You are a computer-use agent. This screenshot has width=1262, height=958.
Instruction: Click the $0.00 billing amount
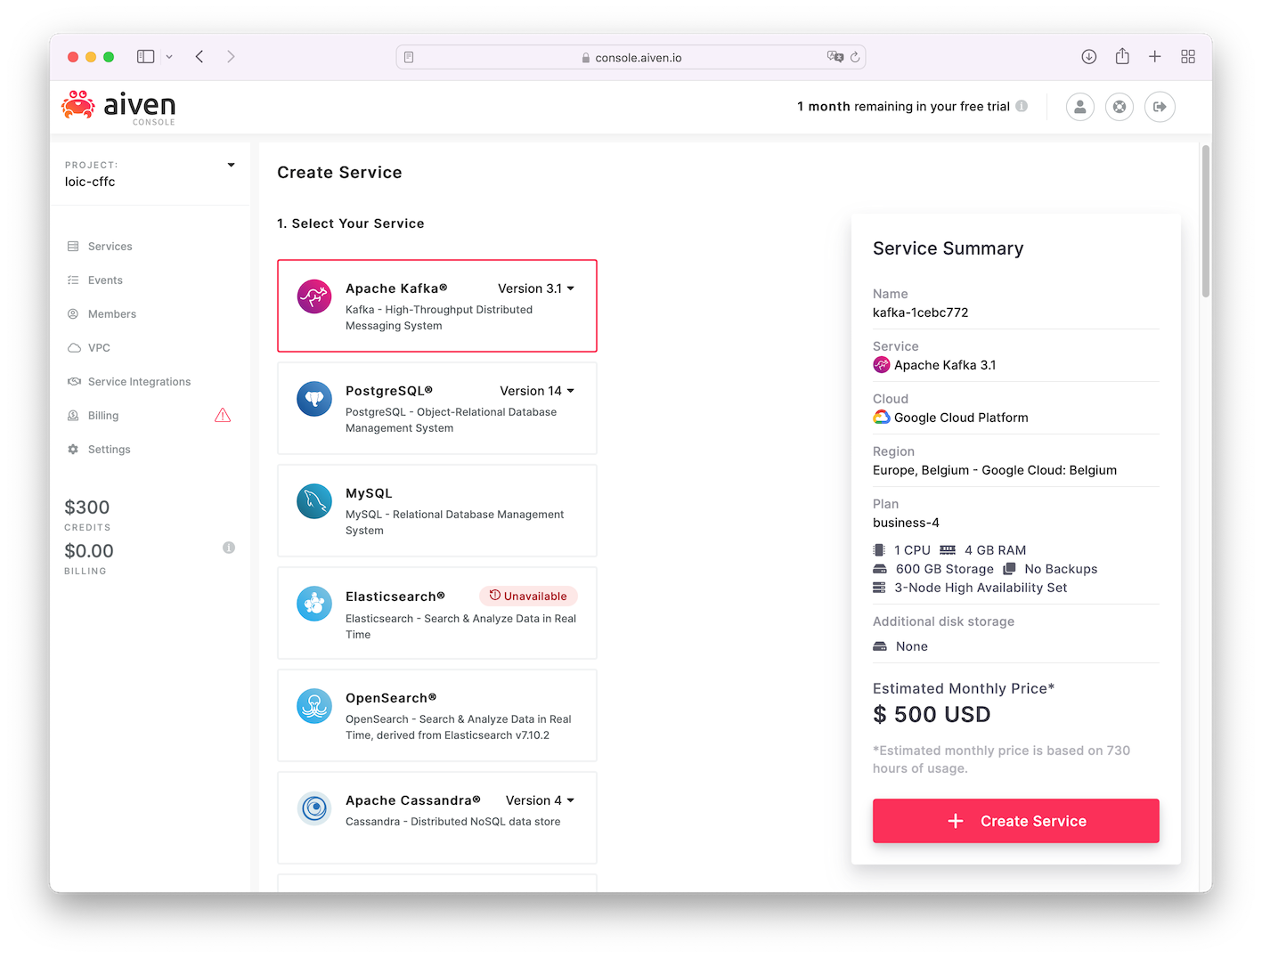point(89,551)
